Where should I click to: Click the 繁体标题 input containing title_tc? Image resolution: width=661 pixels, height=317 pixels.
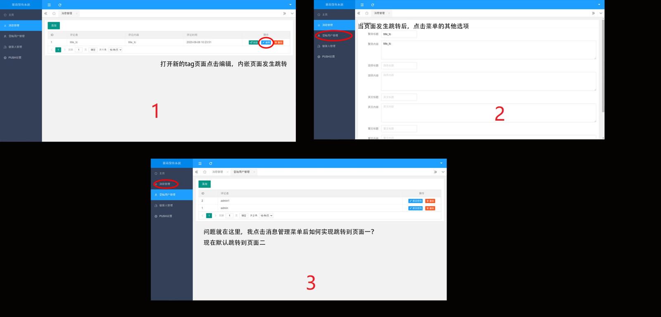[399, 34]
